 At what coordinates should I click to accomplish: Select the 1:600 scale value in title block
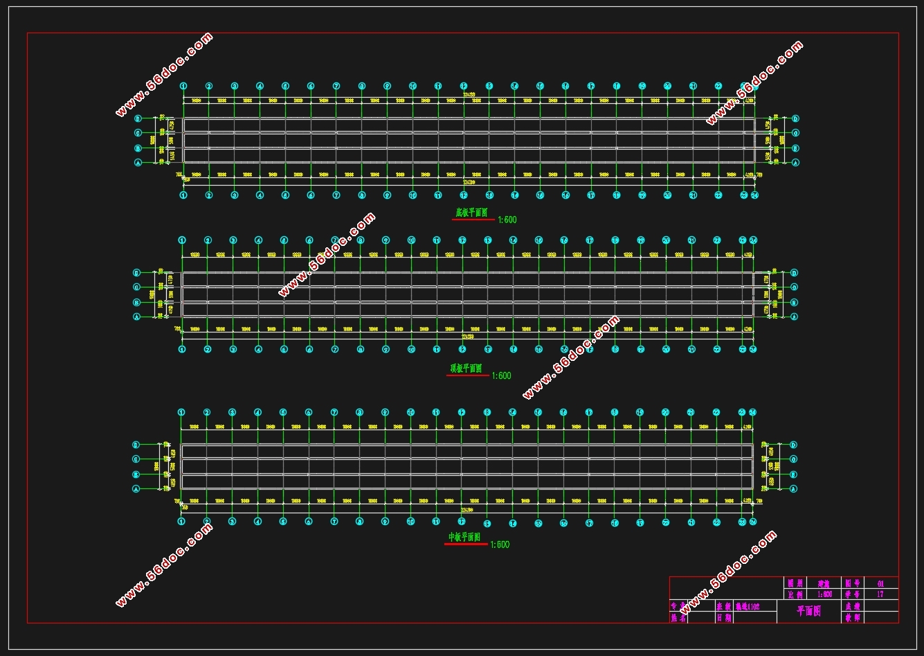tap(824, 594)
